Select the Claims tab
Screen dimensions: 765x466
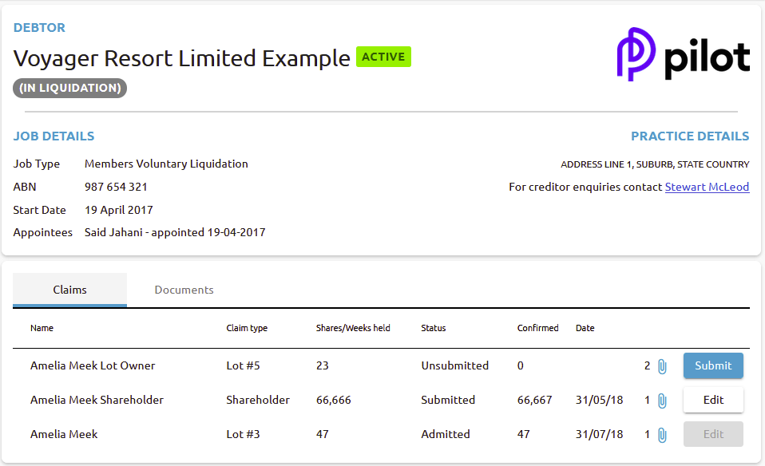pos(69,290)
